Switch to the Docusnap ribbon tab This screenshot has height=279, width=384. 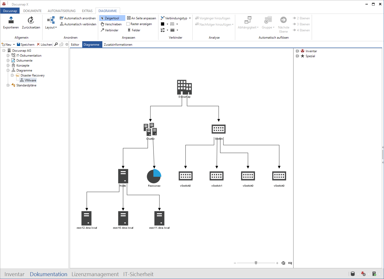coord(10,11)
